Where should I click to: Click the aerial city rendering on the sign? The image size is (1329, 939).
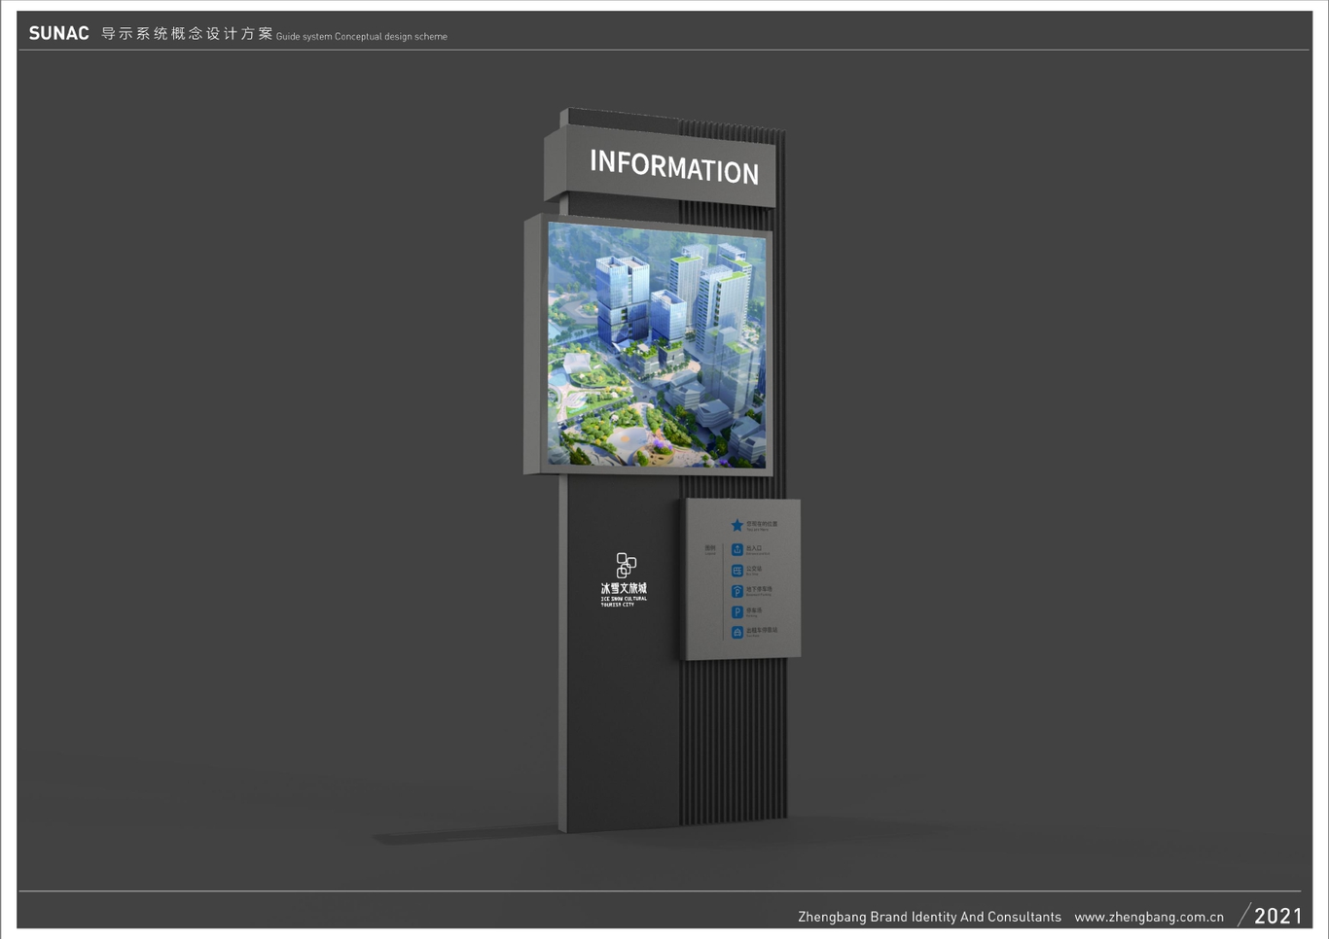click(657, 345)
